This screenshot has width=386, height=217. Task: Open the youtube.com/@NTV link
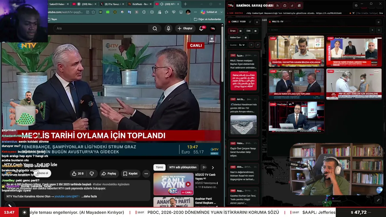67,197
